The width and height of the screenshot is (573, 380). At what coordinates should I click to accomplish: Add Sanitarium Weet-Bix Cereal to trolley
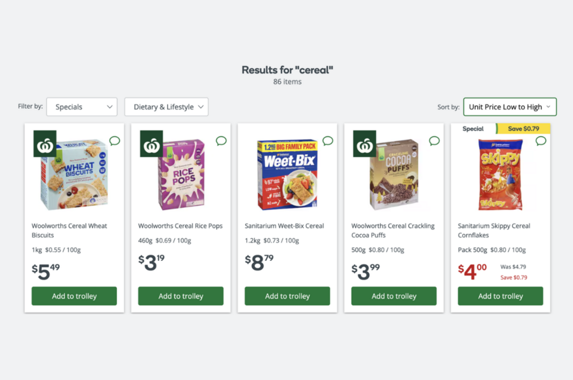pos(287,295)
